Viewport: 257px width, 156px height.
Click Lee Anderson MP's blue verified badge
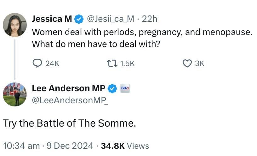tap(113, 89)
